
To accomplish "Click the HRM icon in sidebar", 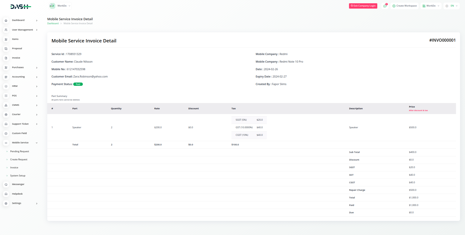I will point(6,86).
